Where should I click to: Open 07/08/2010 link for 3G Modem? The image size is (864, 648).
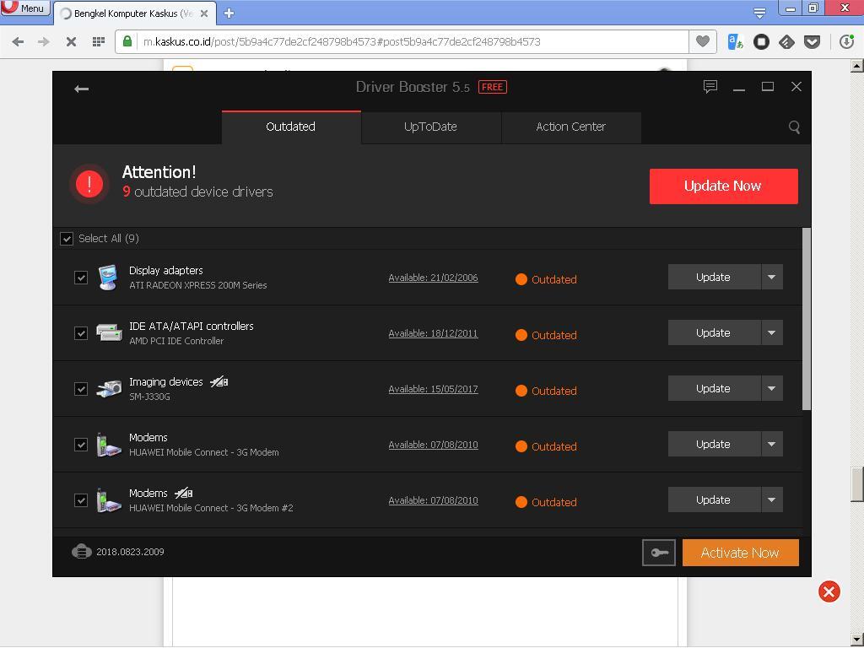coord(433,445)
